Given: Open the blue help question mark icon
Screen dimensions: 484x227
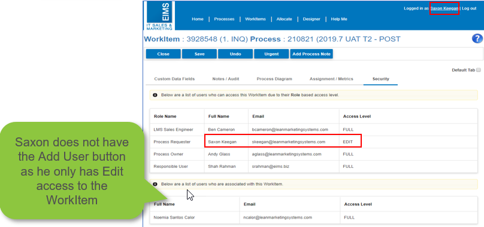Looking at the screenshot, I should click(x=477, y=39).
